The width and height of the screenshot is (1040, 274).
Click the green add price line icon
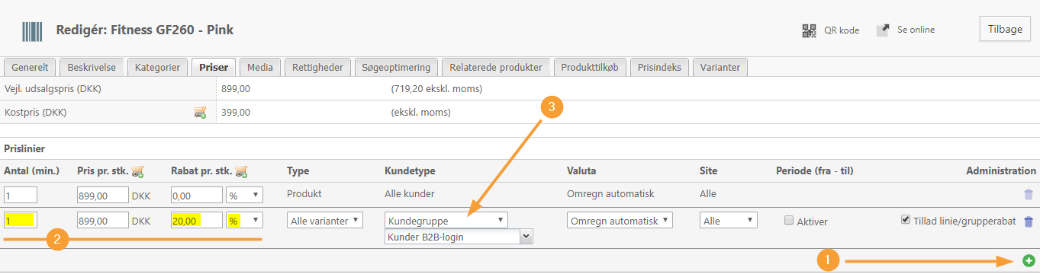click(x=1029, y=261)
